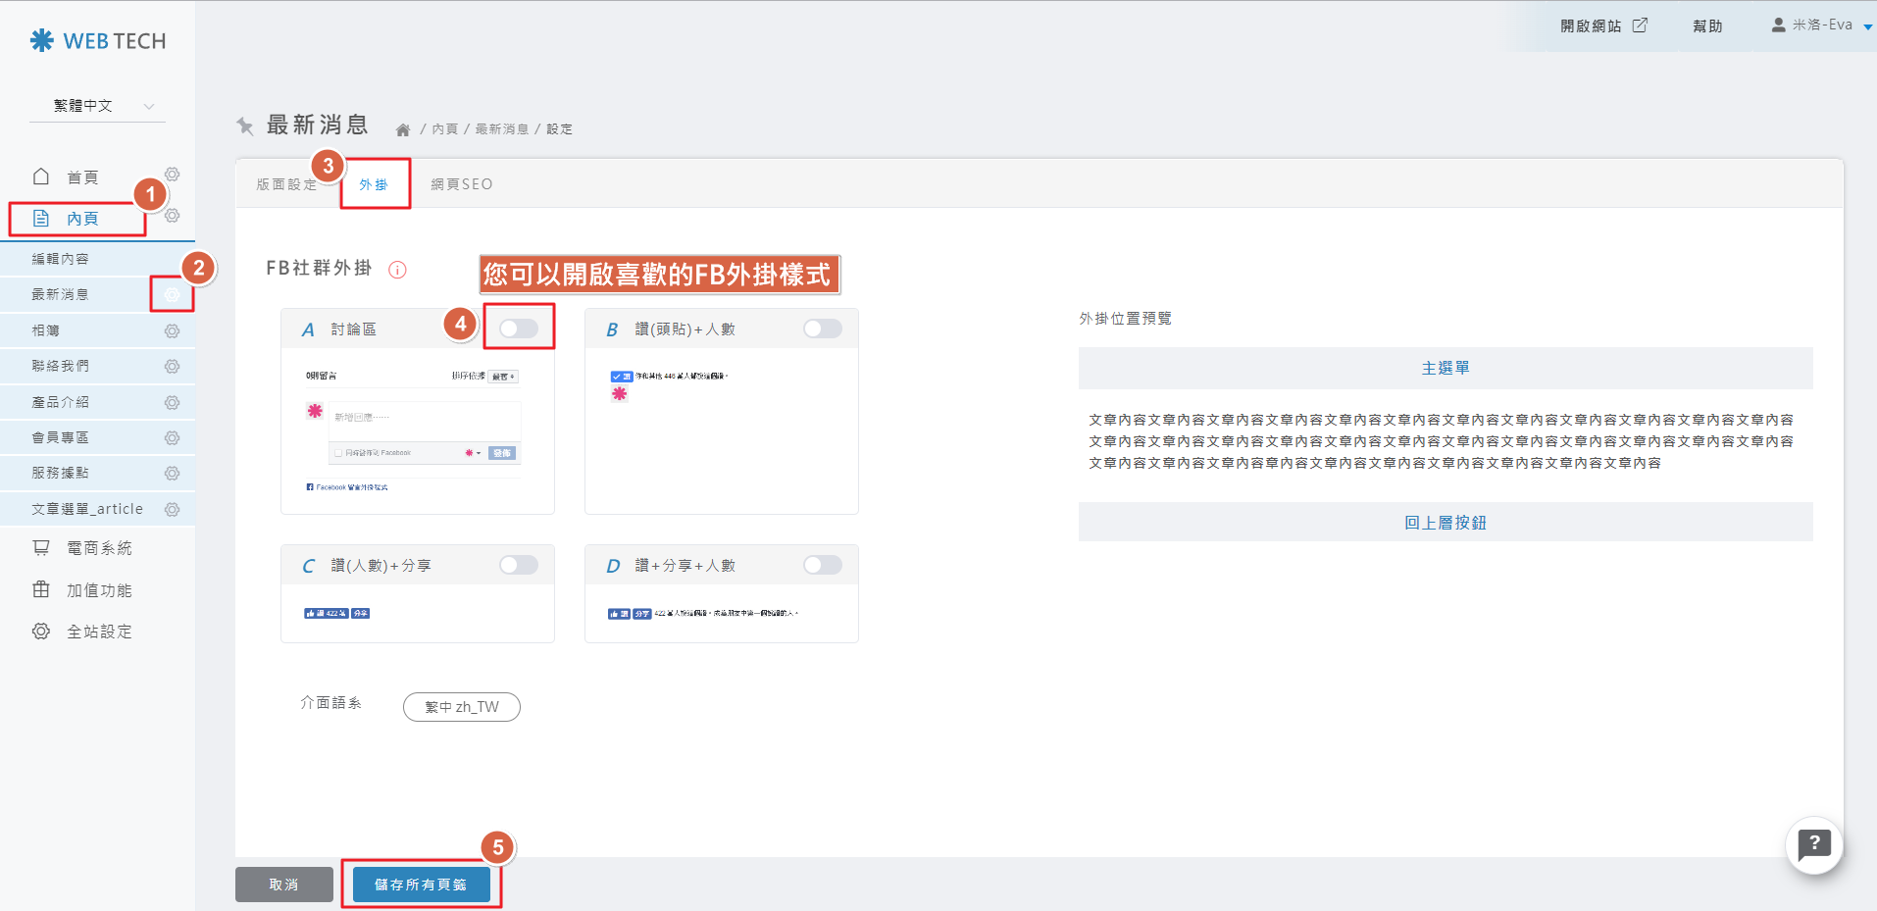Open the help chat bubble icon
This screenshot has height=911, width=1877.
pyautogui.click(x=1814, y=844)
